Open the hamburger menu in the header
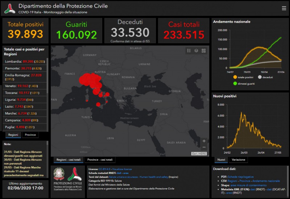The image size is (290, 199). tap(284, 8)
